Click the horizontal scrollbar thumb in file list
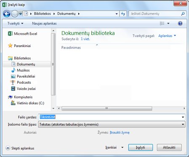Screen dimensions: 189x157 click(x=107, y=108)
